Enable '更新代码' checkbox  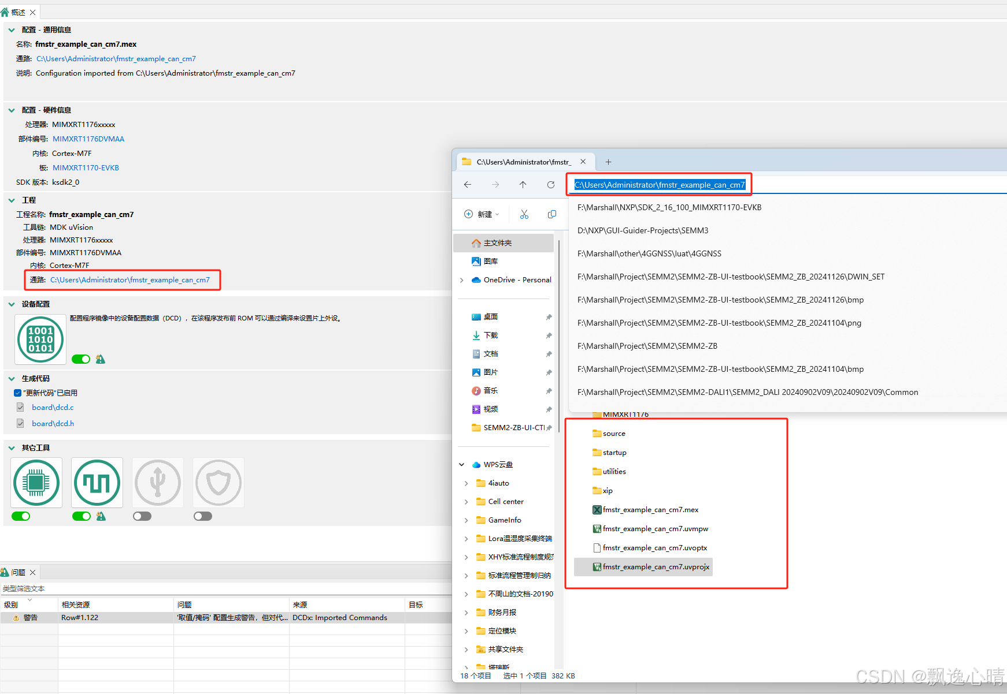(x=17, y=393)
